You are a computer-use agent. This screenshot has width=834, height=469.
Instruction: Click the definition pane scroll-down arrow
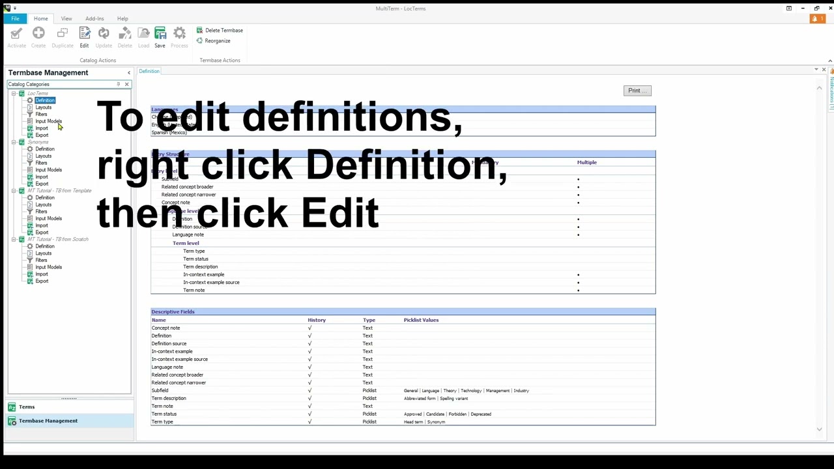pyautogui.click(x=820, y=429)
